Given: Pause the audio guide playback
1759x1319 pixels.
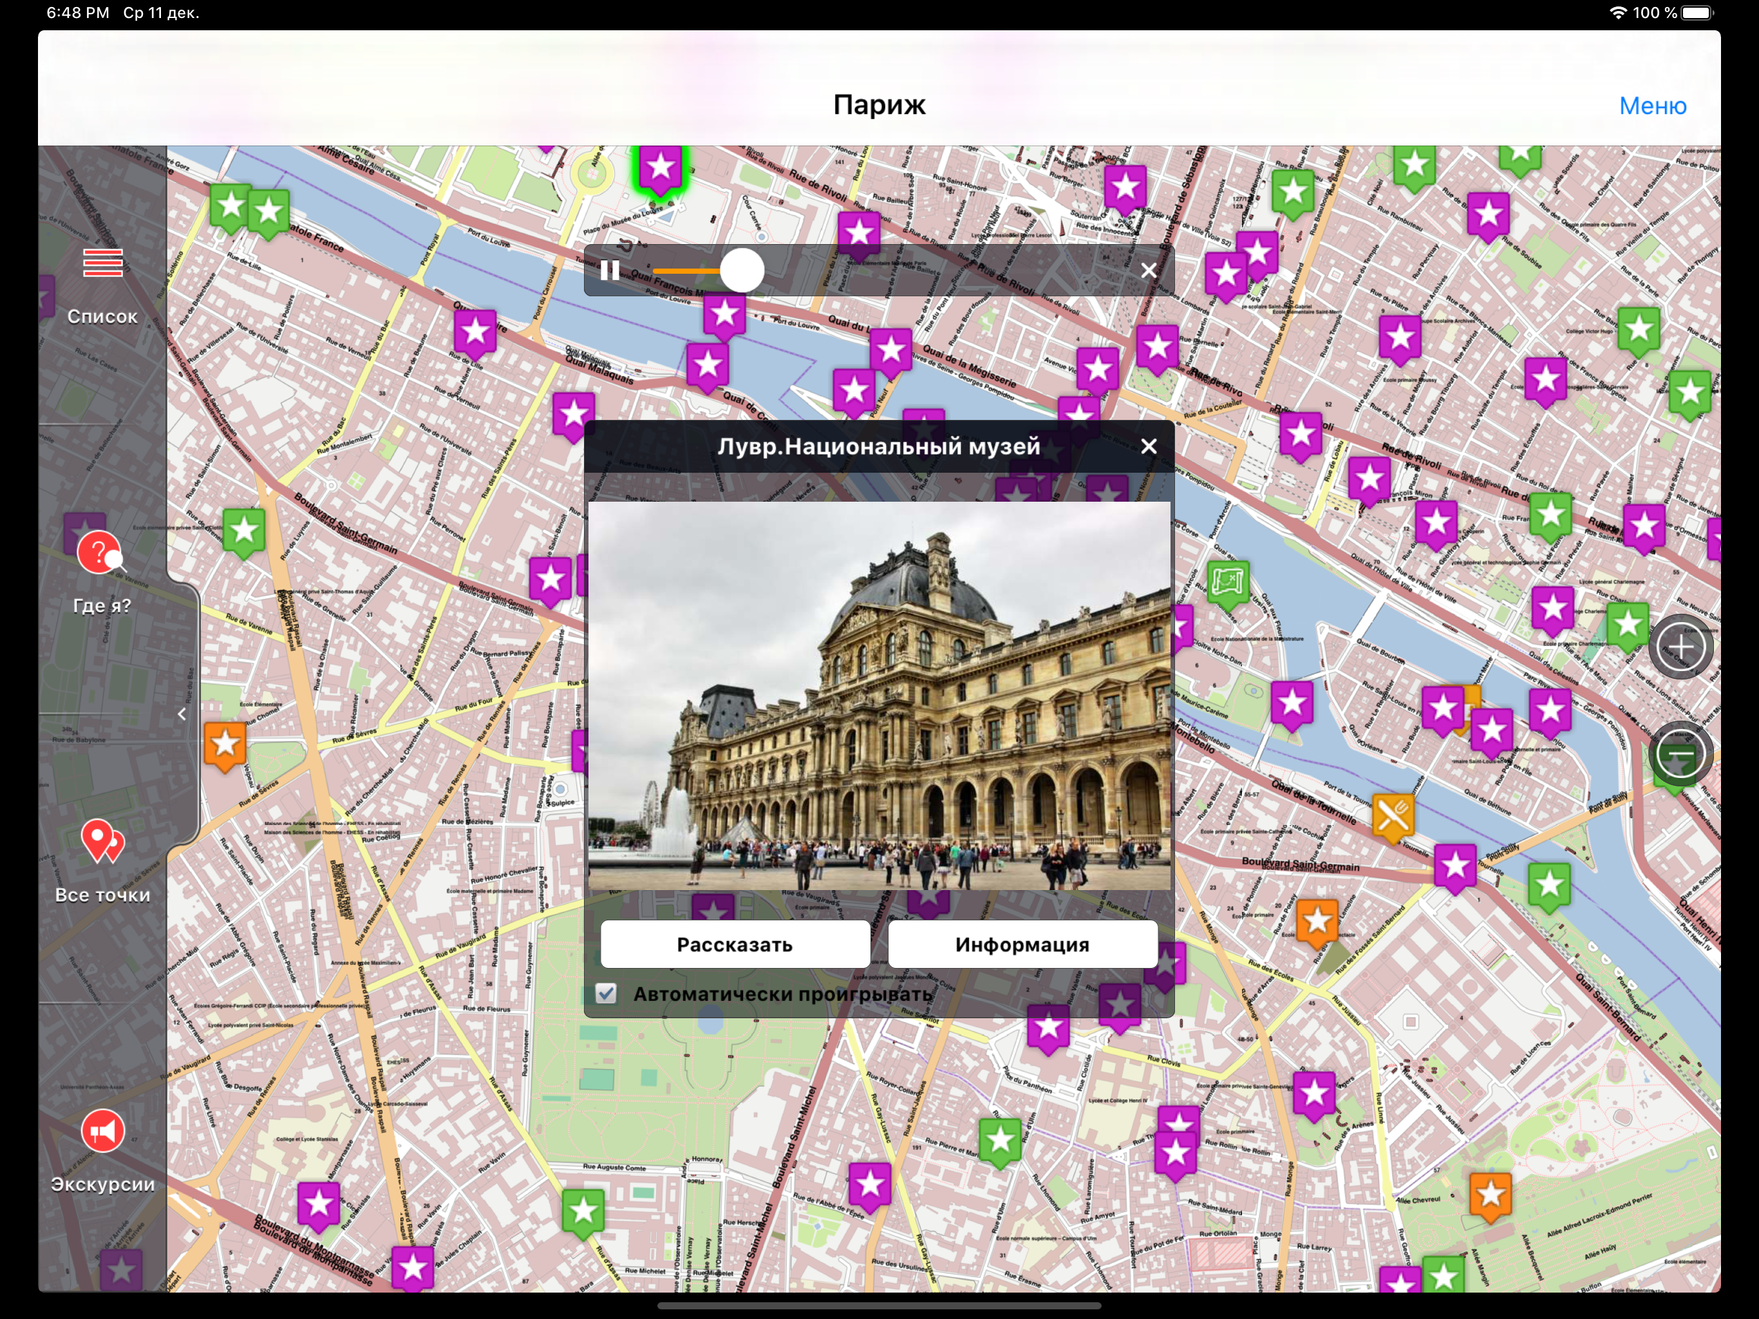Looking at the screenshot, I should [610, 270].
